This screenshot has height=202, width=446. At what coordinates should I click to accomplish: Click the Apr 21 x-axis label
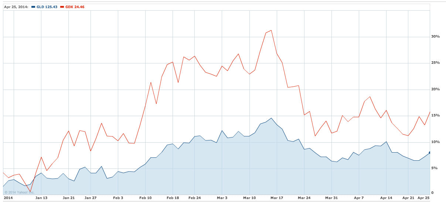click(x=408, y=198)
